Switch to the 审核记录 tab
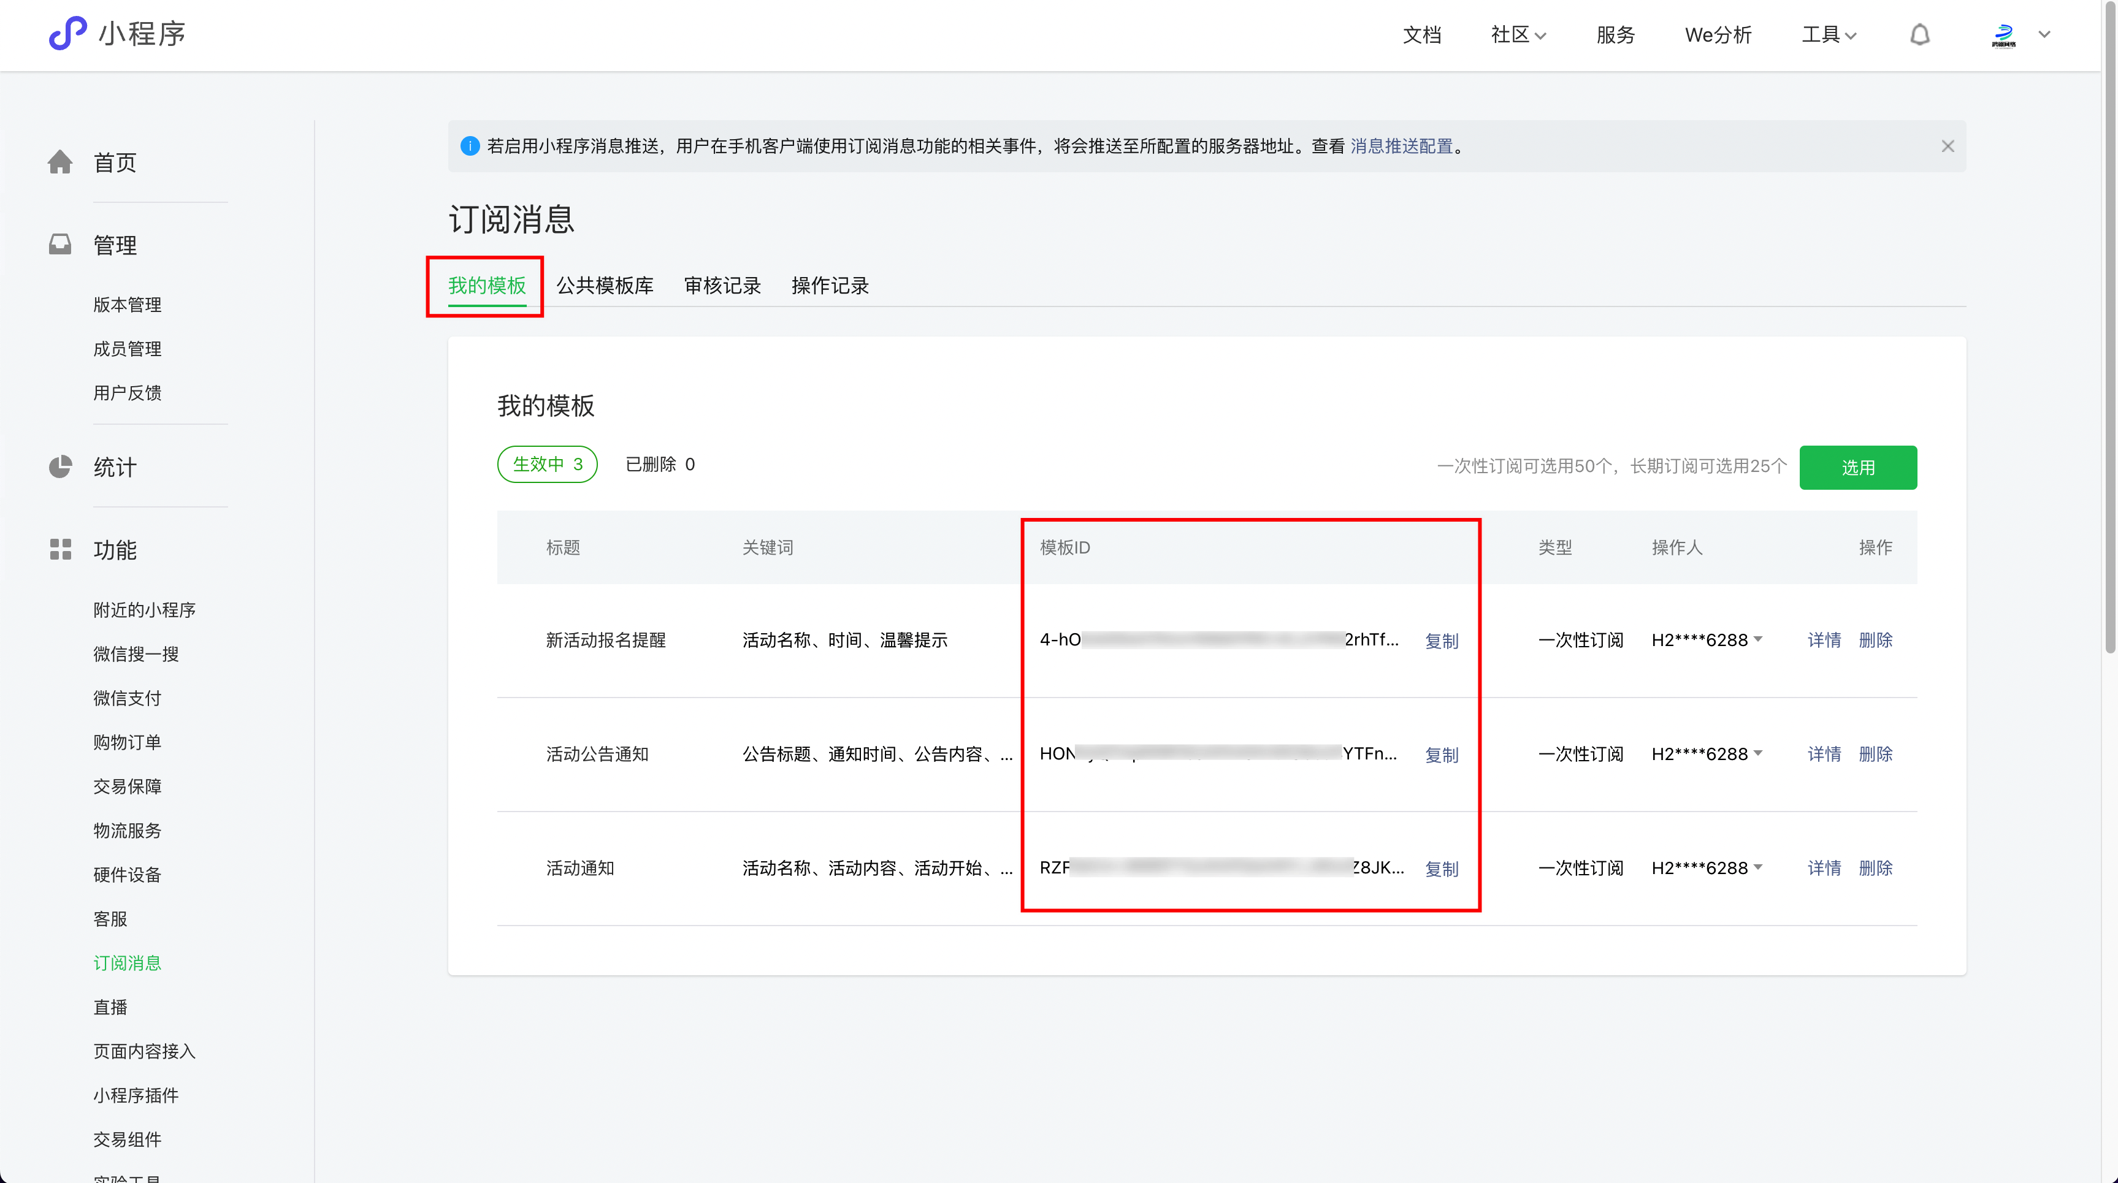2118x1183 pixels. [722, 285]
